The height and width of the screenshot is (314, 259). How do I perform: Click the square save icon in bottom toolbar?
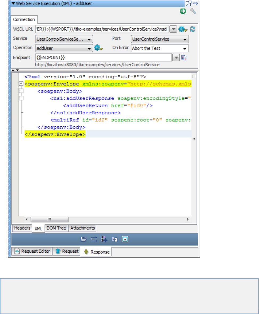click(125, 239)
